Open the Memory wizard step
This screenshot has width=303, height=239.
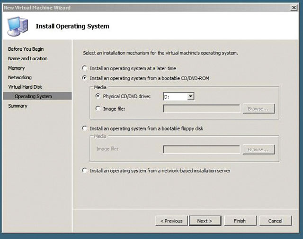(17, 68)
